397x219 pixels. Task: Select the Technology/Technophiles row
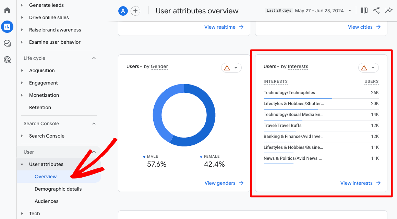(x=289, y=92)
